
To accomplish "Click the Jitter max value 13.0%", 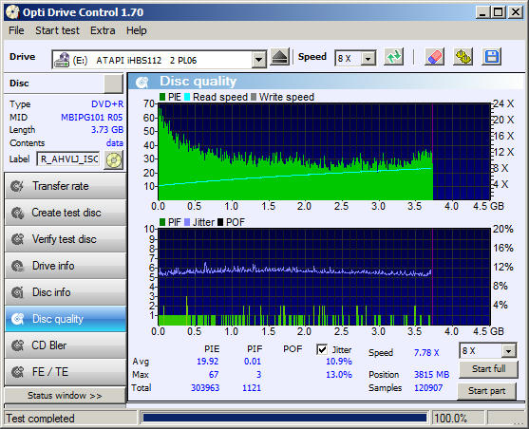I will click(x=339, y=375).
